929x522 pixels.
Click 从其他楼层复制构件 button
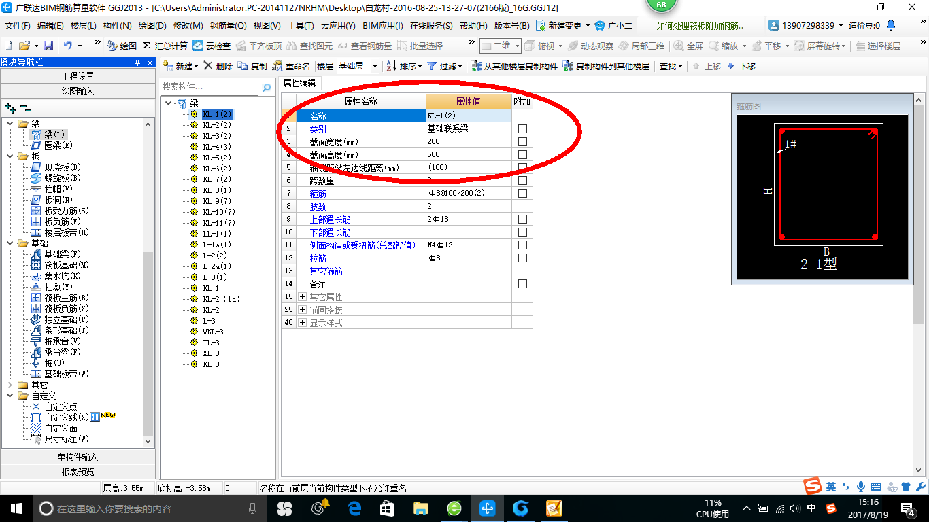click(514, 66)
